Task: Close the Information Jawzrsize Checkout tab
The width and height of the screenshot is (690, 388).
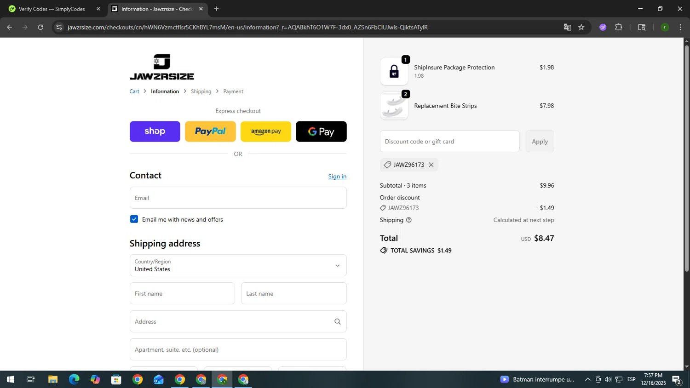Action: [201, 9]
